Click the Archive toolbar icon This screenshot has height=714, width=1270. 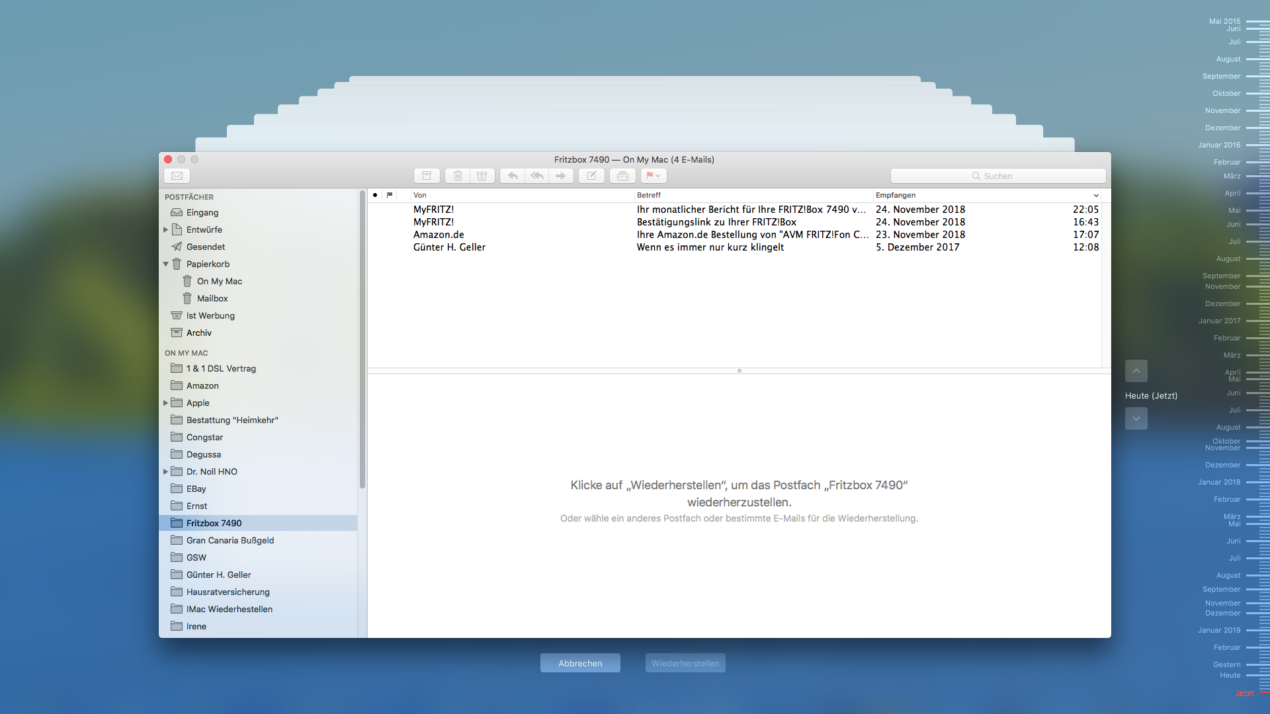click(x=427, y=176)
